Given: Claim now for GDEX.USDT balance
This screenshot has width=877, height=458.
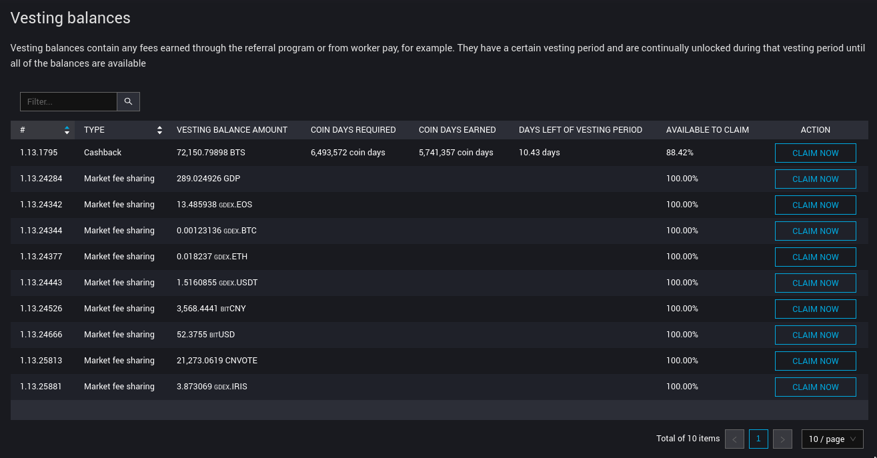Looking at the screenshot, I should pyautogui.click(x=815, y=283).
